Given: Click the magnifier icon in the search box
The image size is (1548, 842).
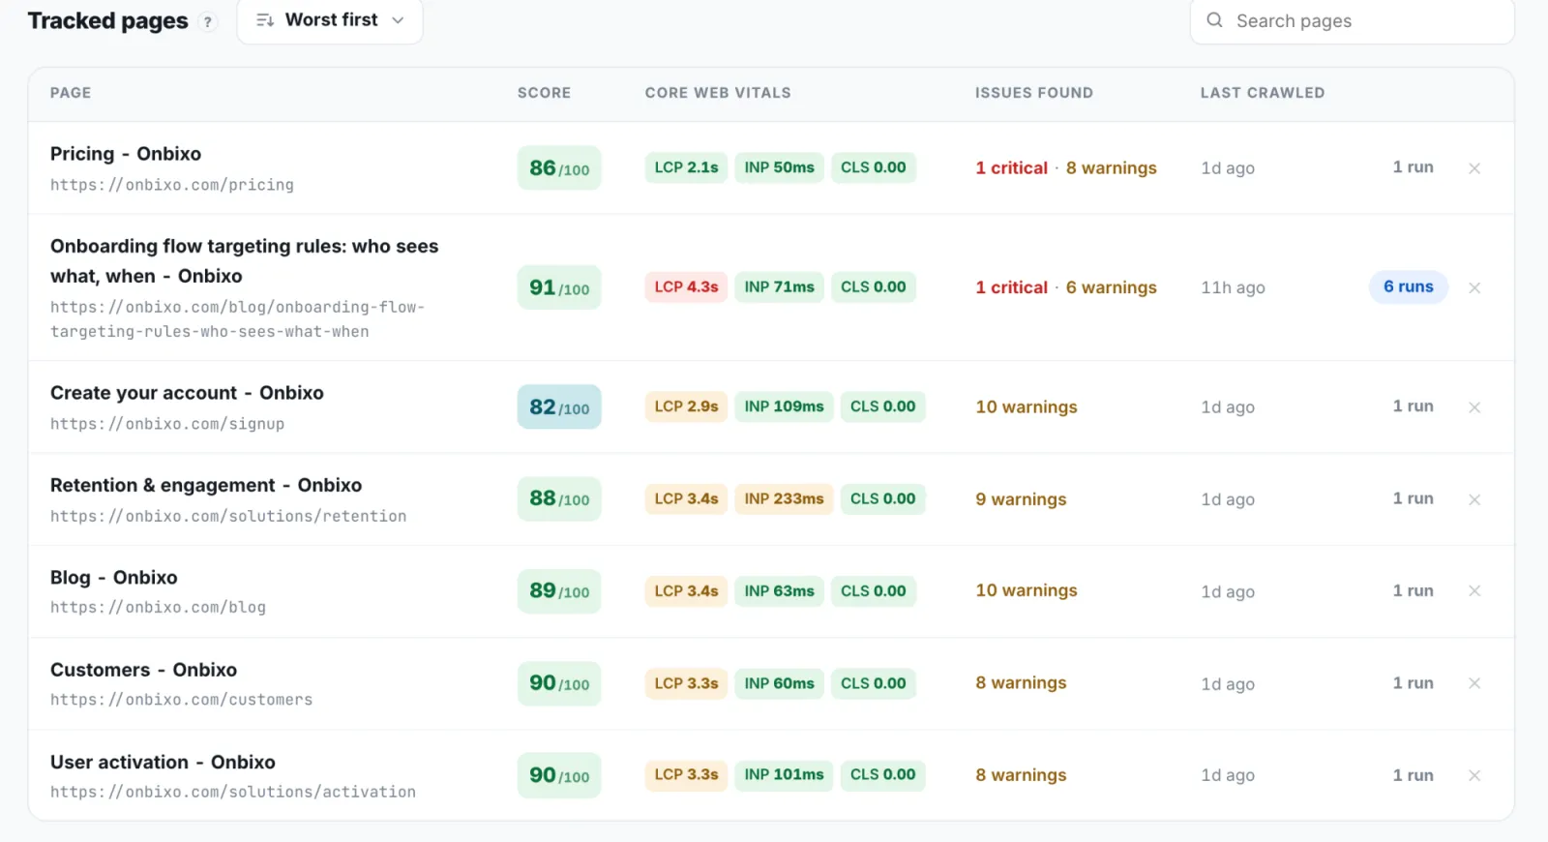Looking at the screenshot, I should click(1214, 20).
